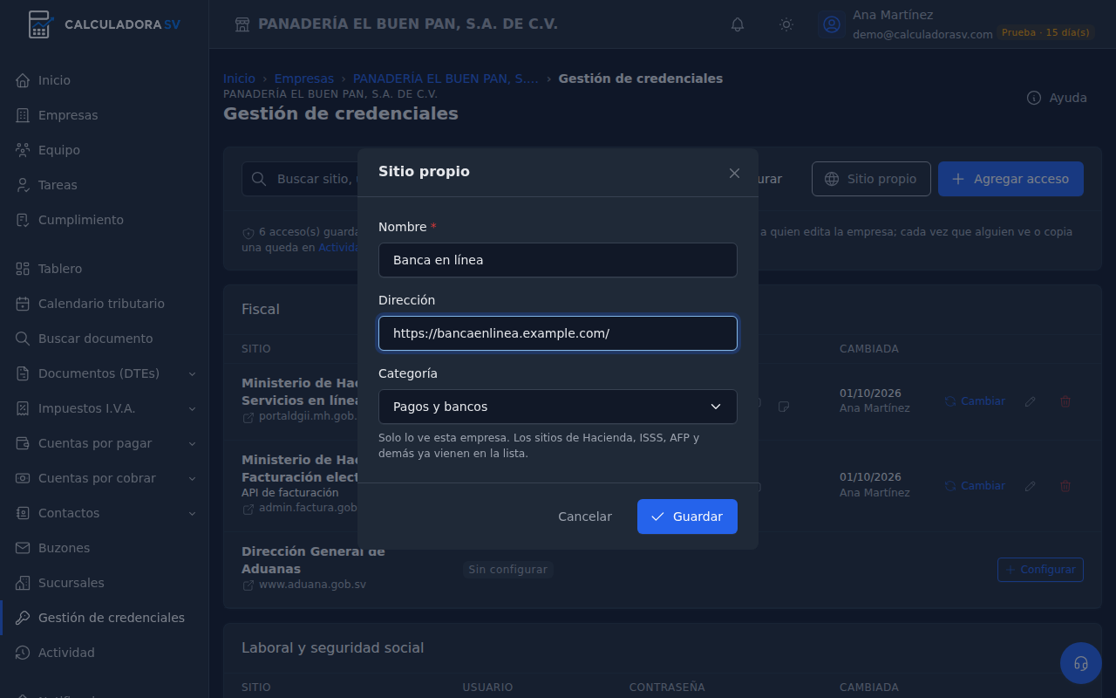The width and height of the screenshot is (1116, 698).
Task: Close the Sitio propio dialog
Action: point(734,173)
